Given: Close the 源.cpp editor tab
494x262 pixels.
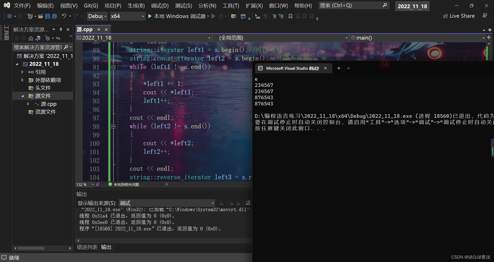Looking at the screenshot, I should click(x=106, y=30).
